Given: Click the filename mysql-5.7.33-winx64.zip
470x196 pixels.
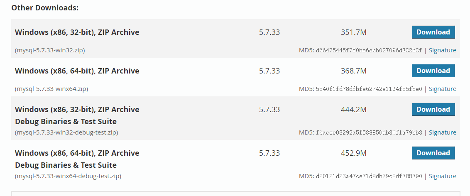Looking at the screenshot, I should point(51,89).
